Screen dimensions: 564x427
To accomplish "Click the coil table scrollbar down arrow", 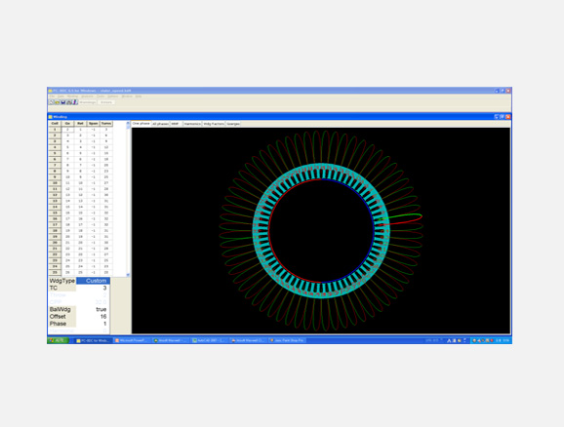I will (128, 275).
